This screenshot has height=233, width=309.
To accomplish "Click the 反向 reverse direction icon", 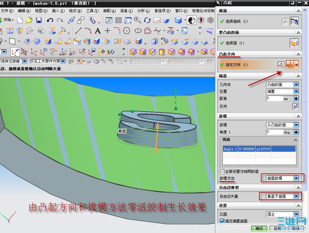I will (x=295, y=106).
